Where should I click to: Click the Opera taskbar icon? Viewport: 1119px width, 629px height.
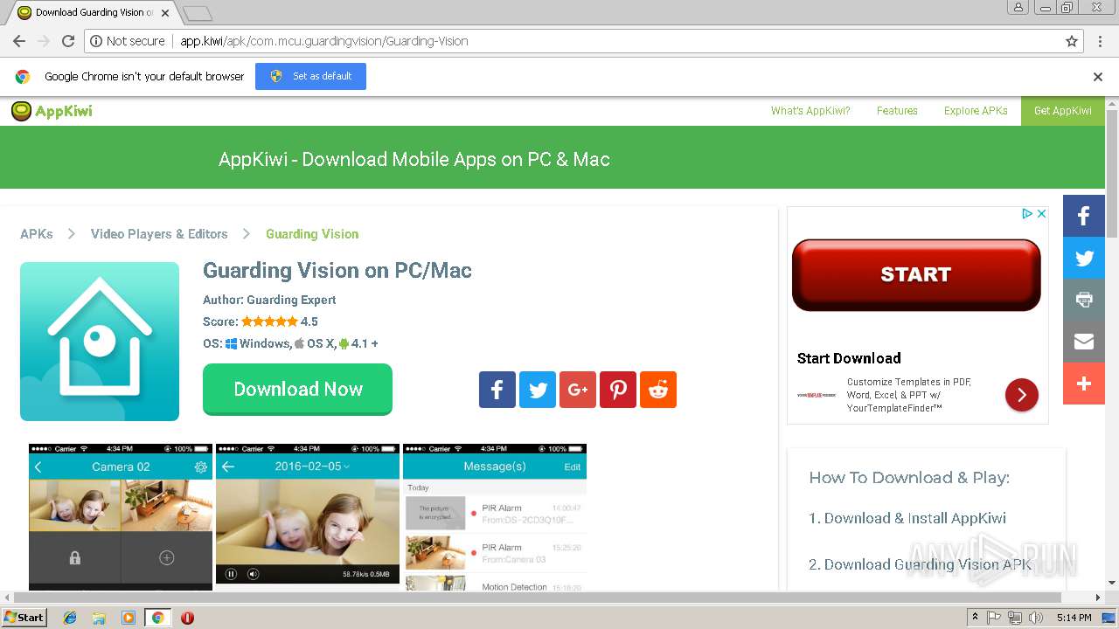(187, 618)
